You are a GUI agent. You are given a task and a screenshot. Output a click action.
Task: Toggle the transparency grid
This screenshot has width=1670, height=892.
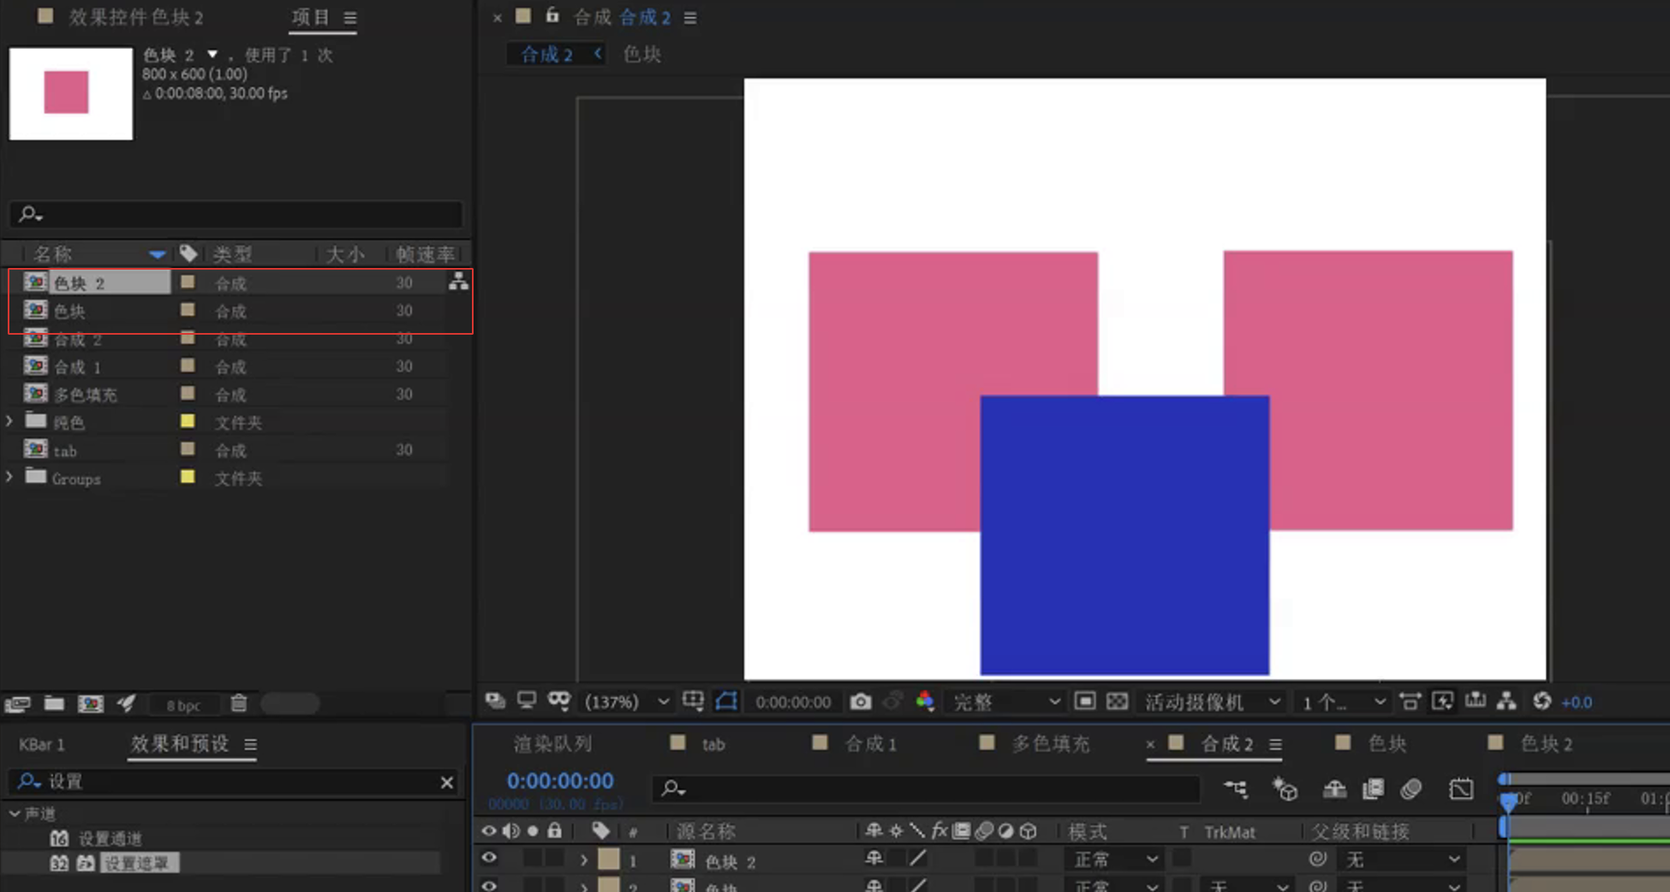(x=1117, y=702)
